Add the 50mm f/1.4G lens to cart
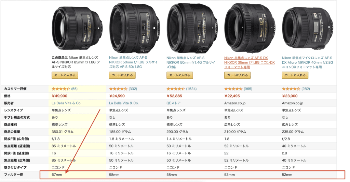This screenshot has width=350, height=182. pos(180,75)
